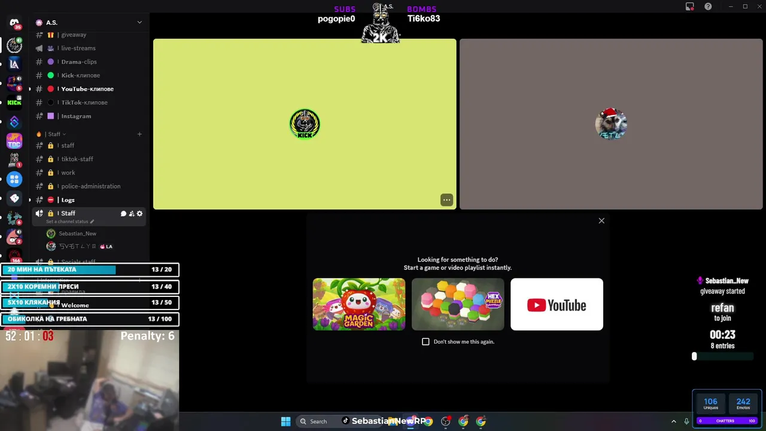The width and height of the screenshot is (766, 431).
Task: Open the inbox icon in title bar
Action: click(689, 7)
